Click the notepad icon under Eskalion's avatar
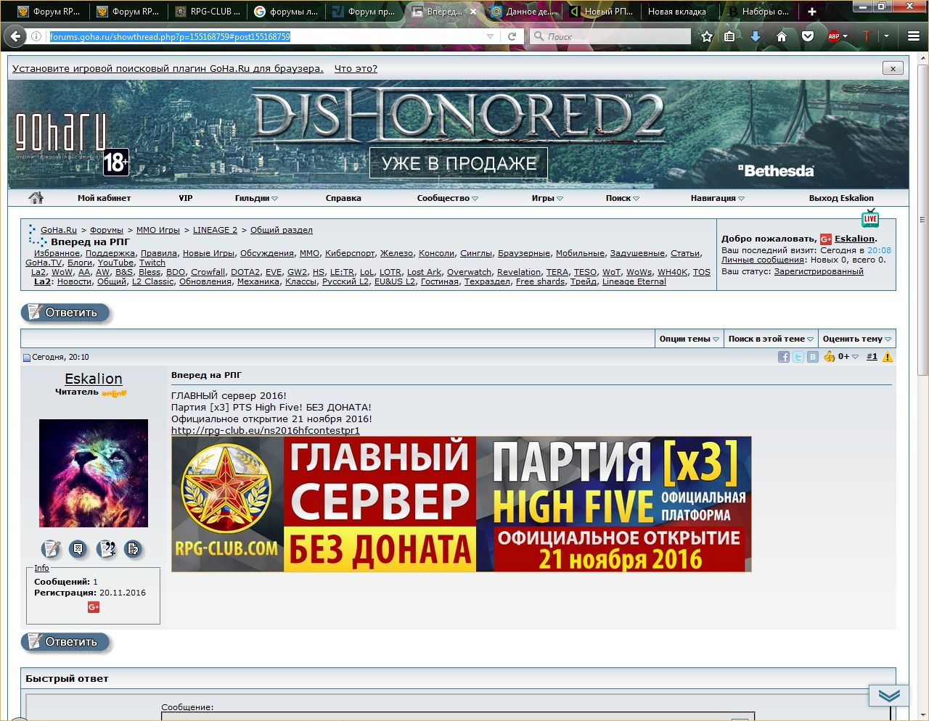 pos(51,549)
